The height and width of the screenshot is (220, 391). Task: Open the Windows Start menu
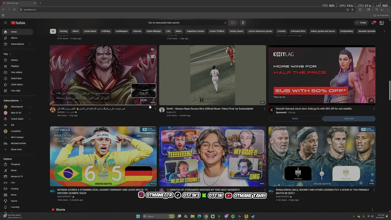point(138,216)
